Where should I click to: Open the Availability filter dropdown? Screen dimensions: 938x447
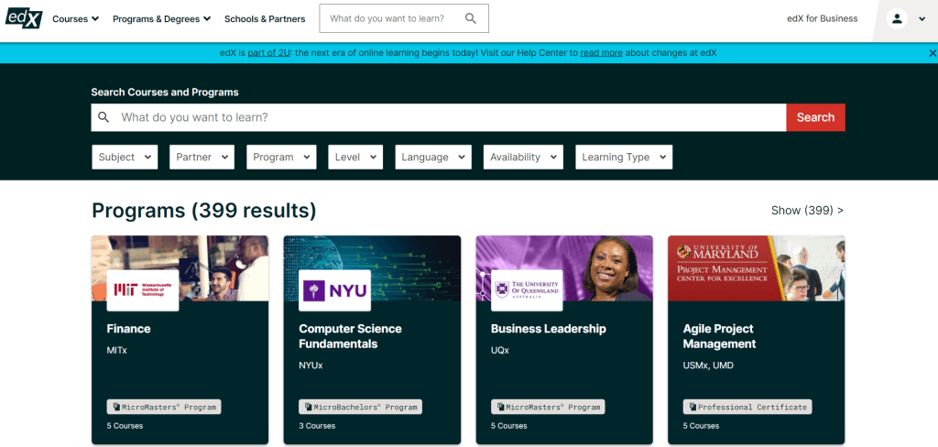pyautogui.click(x=522, y=157)
